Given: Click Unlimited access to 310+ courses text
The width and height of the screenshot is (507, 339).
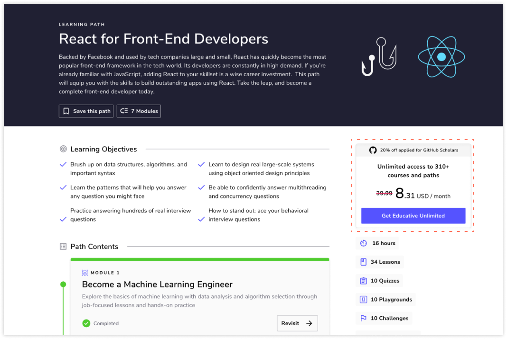Looking at the screenshot, I should [x=413, y=171].
